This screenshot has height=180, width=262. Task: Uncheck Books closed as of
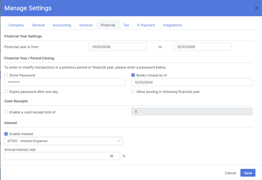pos(133,75)
